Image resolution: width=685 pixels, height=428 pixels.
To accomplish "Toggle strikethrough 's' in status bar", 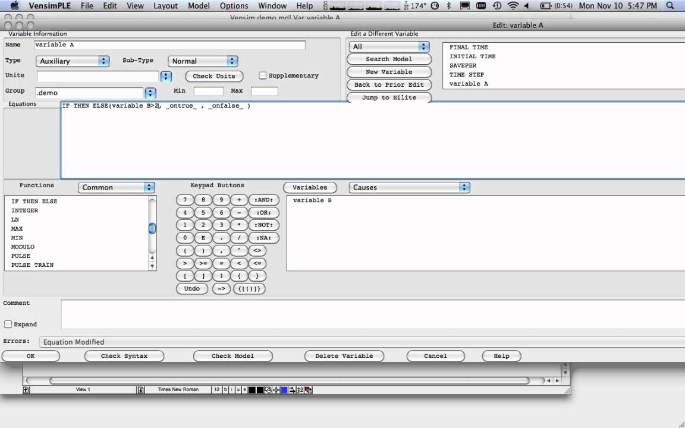I will coord(244,389).
